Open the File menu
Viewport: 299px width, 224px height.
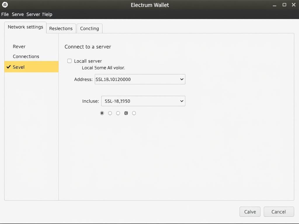click(5, 14)
